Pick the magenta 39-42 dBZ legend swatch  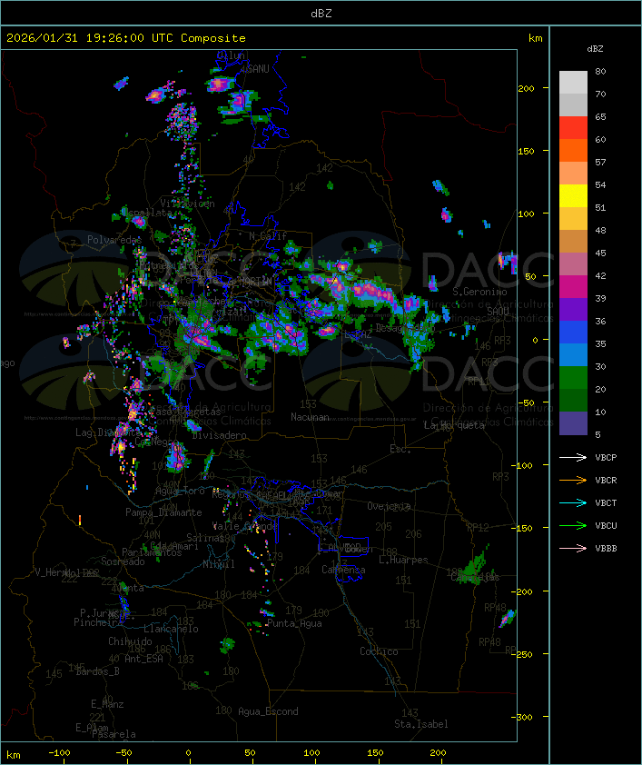(x=573, y=286)
